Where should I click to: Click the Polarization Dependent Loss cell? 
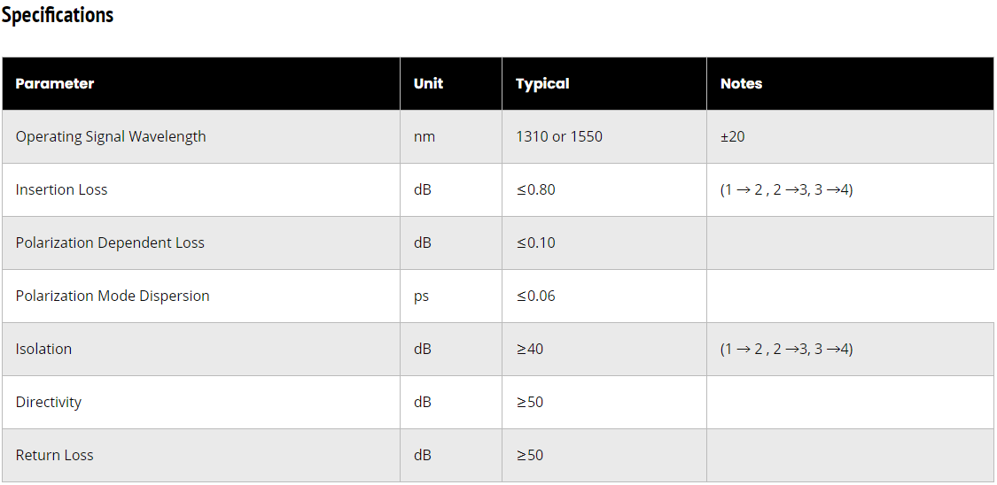pyautogui.click(x=110, y=243)
